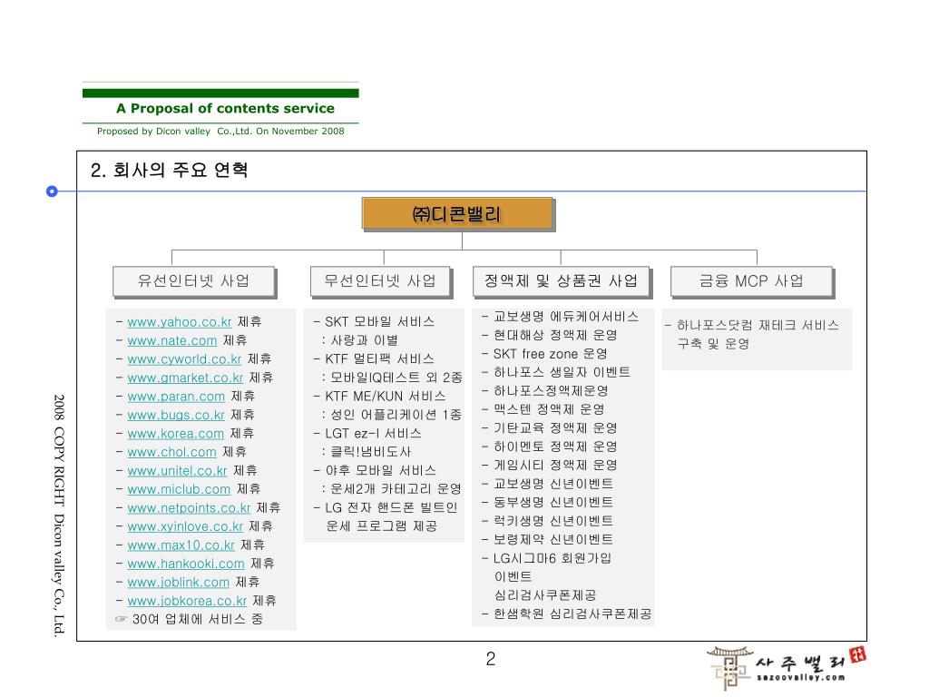Viewport: 929px width, 697px height.
Task: Open the www.xyinlove.co.kr link
Action: [x=185, y=527]
